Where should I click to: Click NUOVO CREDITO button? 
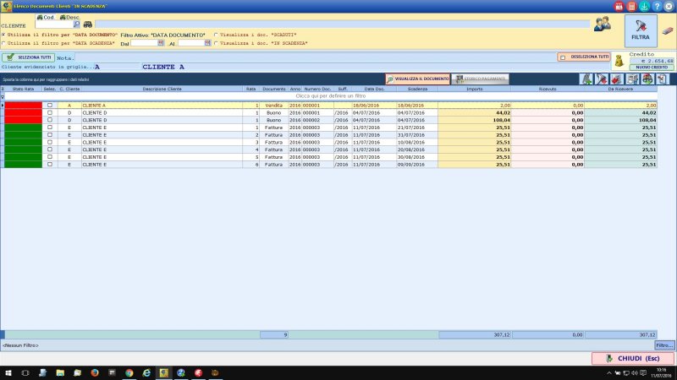click(652, 68)
